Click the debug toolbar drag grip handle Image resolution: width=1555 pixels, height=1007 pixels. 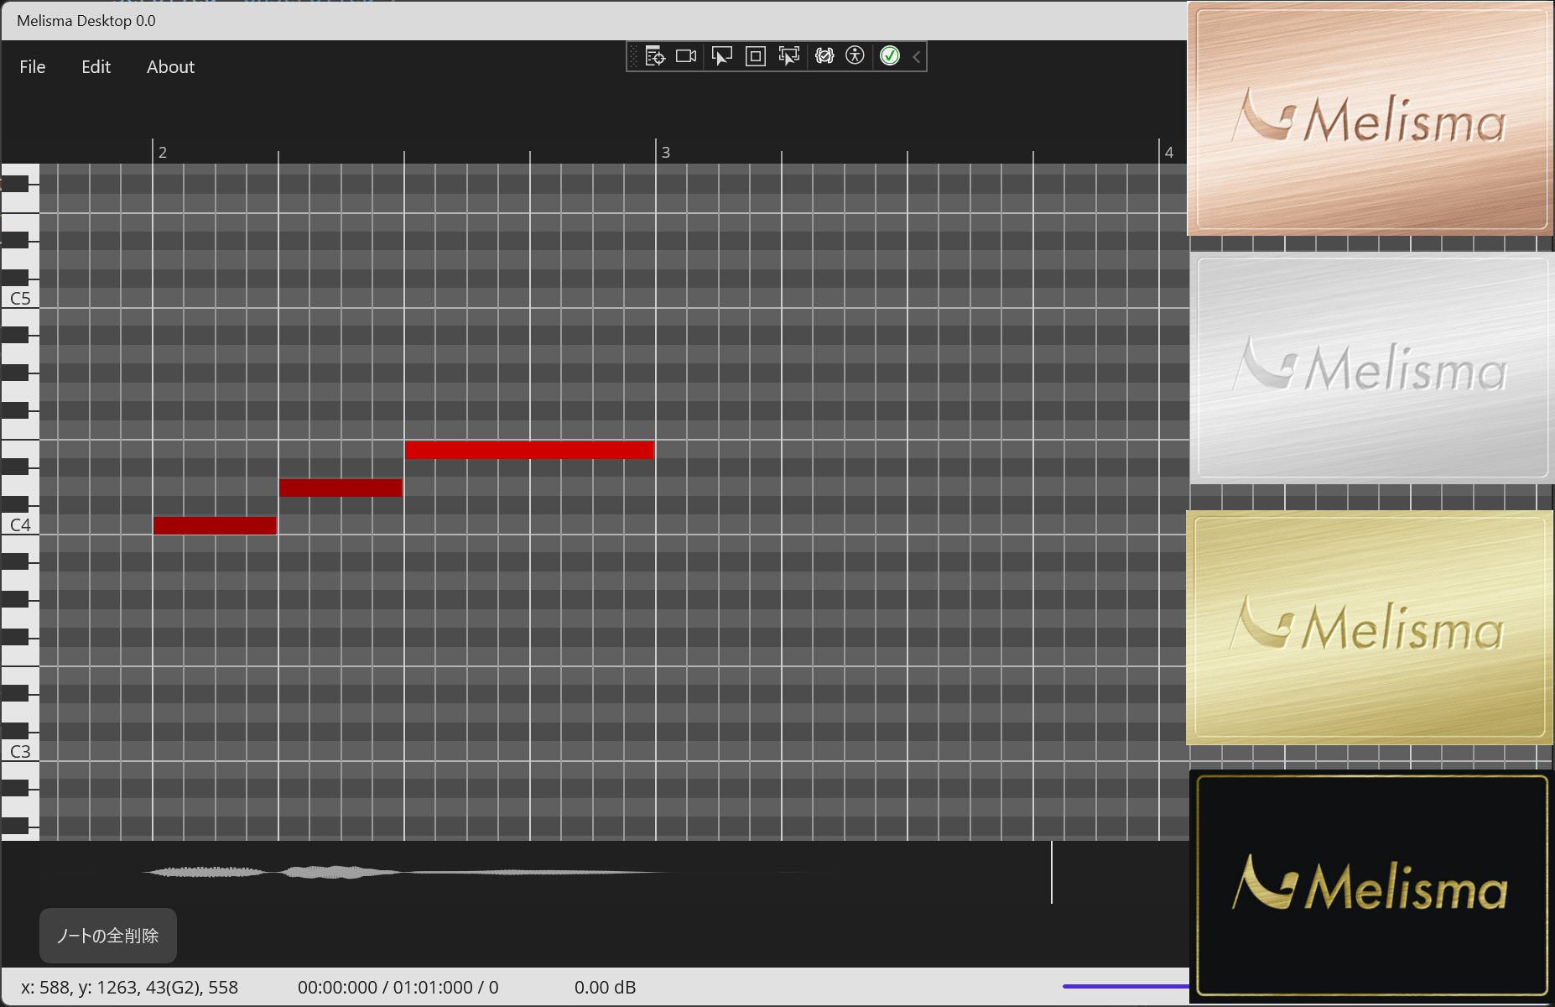point(633,56)
